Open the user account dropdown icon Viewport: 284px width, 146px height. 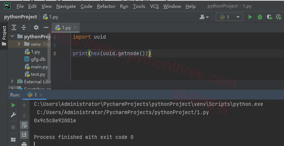pyautogui.click(x=204, y=17)
